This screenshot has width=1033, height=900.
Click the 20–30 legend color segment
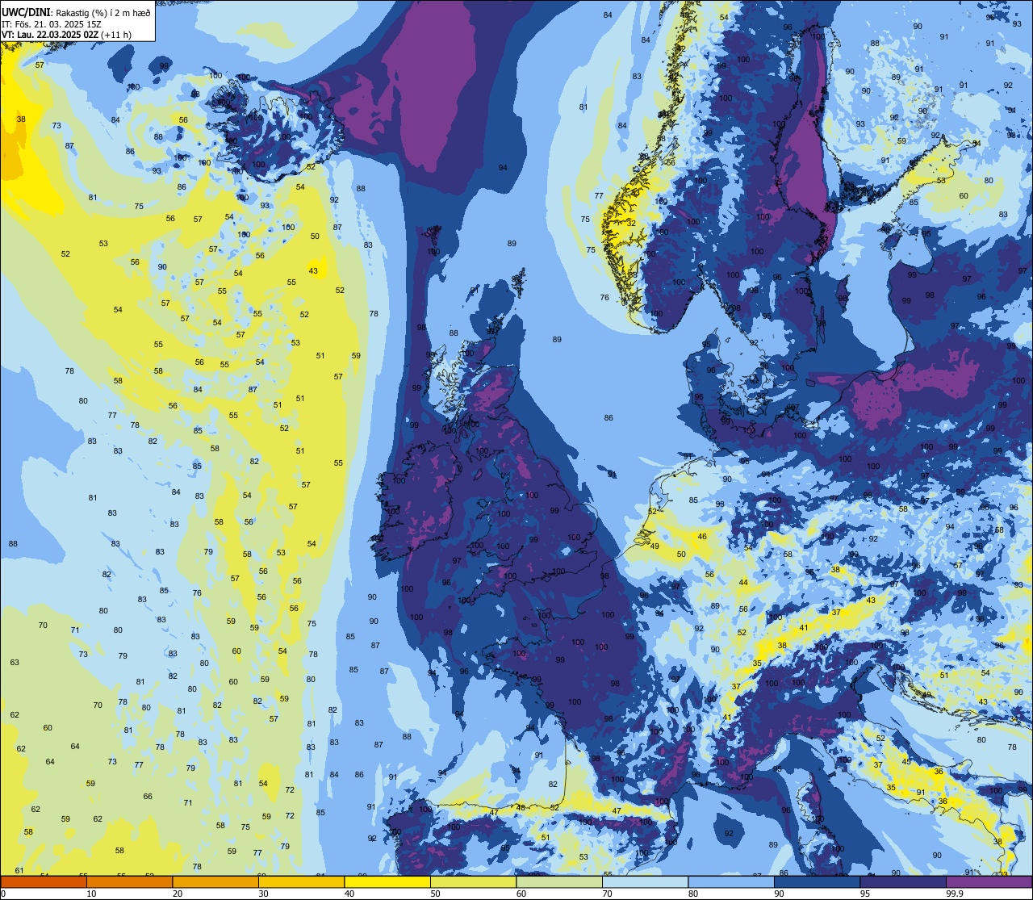click(x=215, y=881)
